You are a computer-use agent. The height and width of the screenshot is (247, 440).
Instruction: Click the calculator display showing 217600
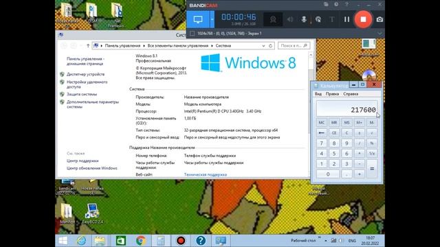click(346, 108)
